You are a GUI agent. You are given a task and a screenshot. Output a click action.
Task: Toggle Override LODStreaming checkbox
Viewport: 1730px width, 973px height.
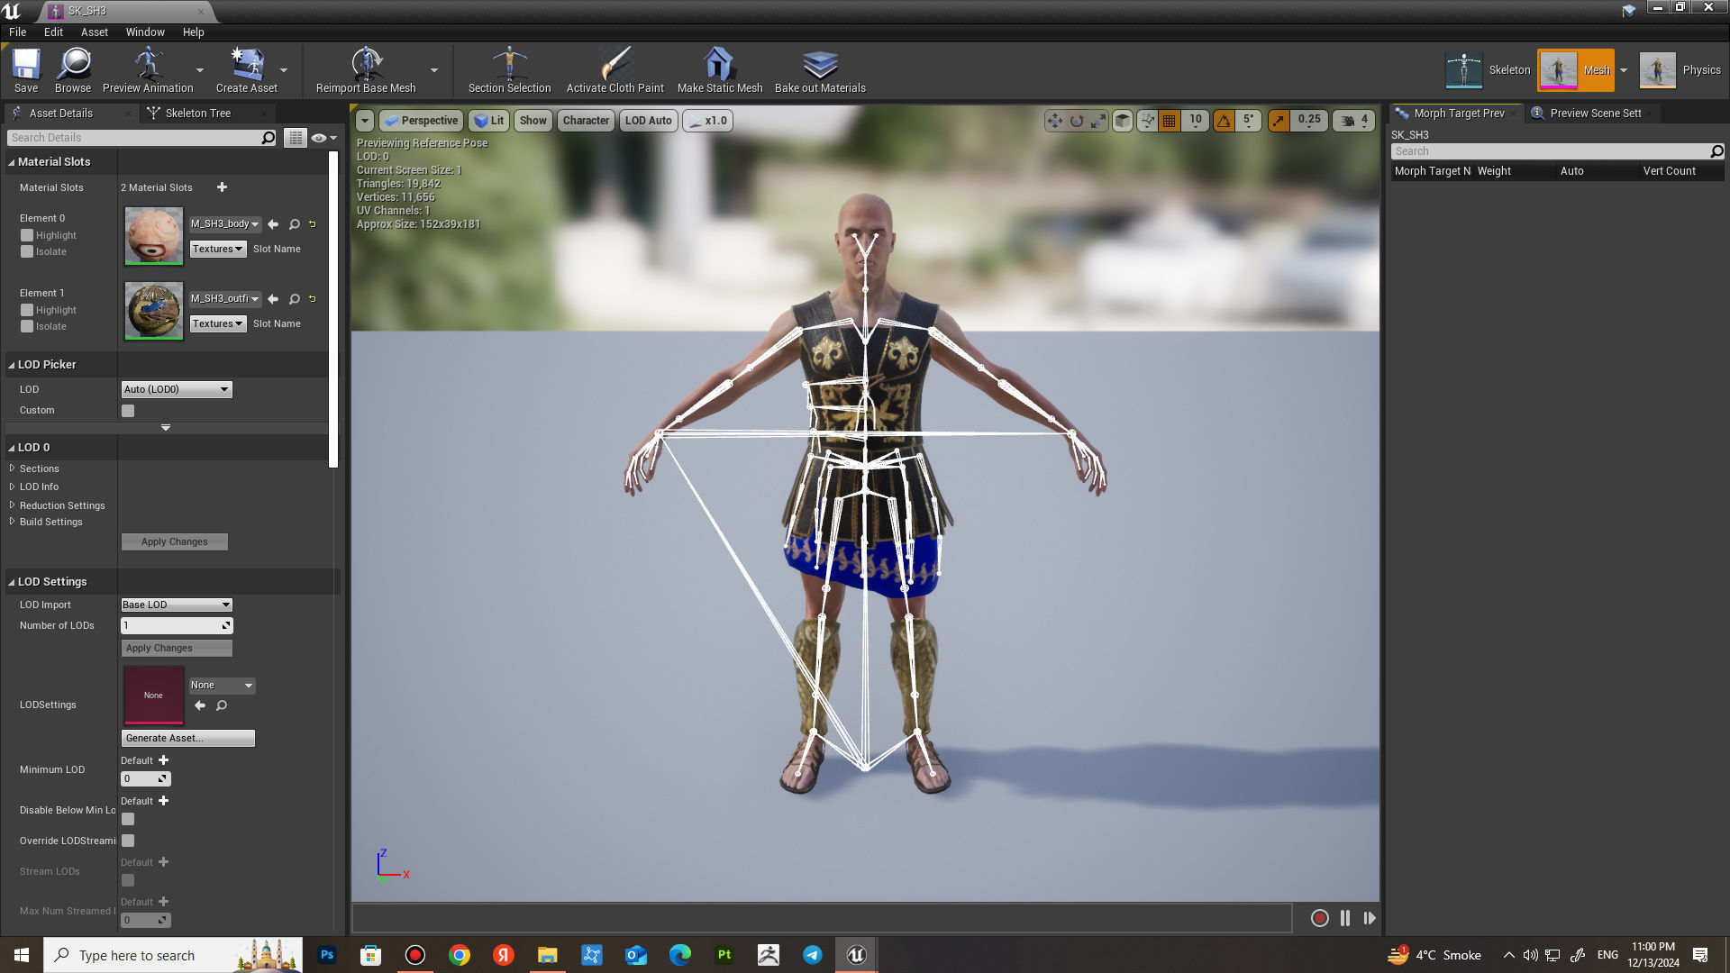(x=128, y=841)
